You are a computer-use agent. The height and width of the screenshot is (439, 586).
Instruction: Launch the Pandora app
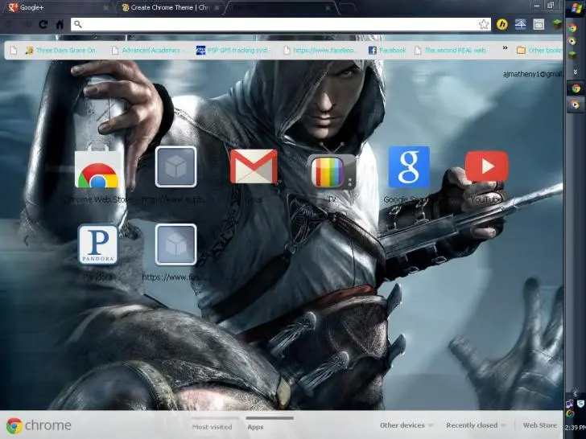pyautogui.click(x=97, y=244)
